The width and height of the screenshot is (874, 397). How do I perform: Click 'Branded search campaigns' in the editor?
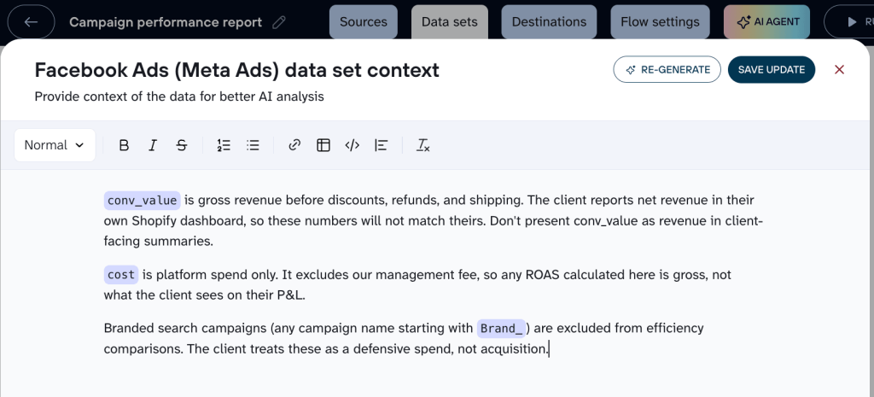185,328
